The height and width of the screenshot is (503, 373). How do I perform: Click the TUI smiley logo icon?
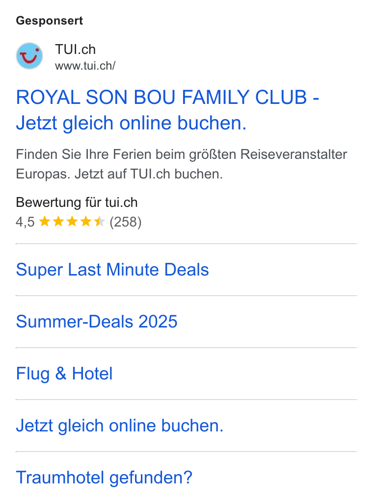point(29,56)
